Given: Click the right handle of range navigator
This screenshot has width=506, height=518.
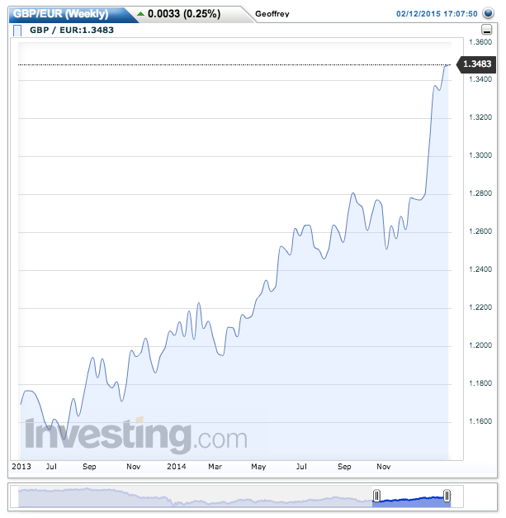Looking at the screenshot, I should point(447,496).
